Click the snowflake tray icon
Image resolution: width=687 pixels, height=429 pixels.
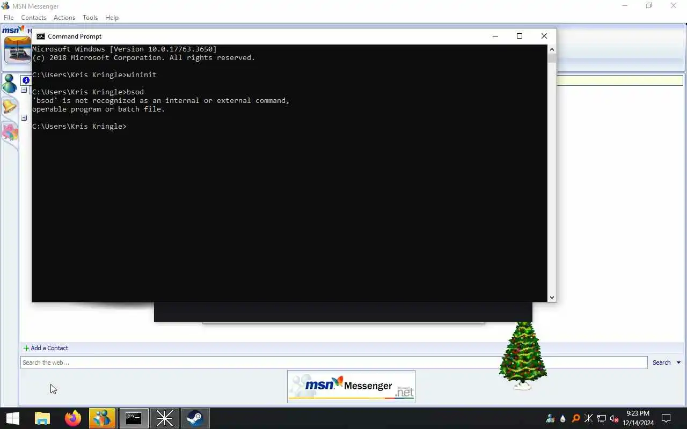(589, 418)
